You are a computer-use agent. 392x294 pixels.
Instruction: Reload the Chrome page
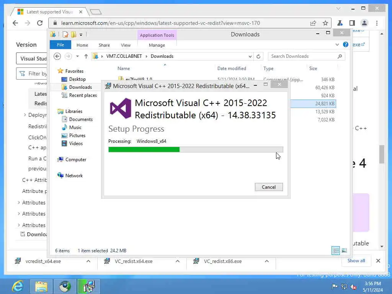point(40,23)
